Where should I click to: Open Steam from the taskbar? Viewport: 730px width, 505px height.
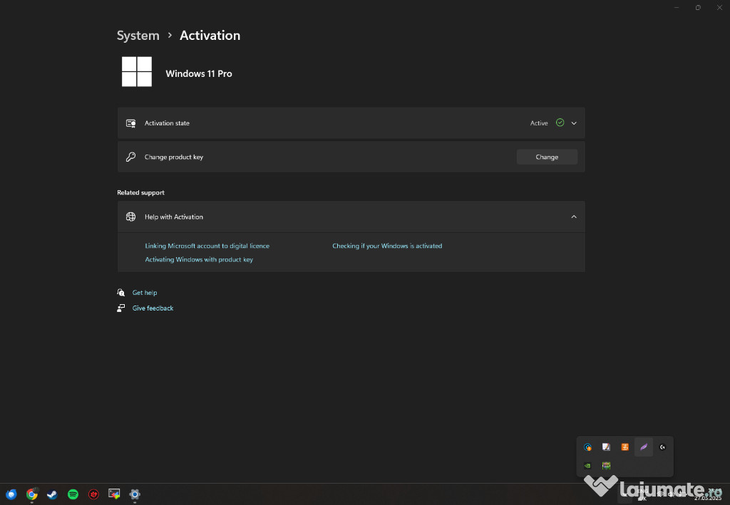coord(52,494)
